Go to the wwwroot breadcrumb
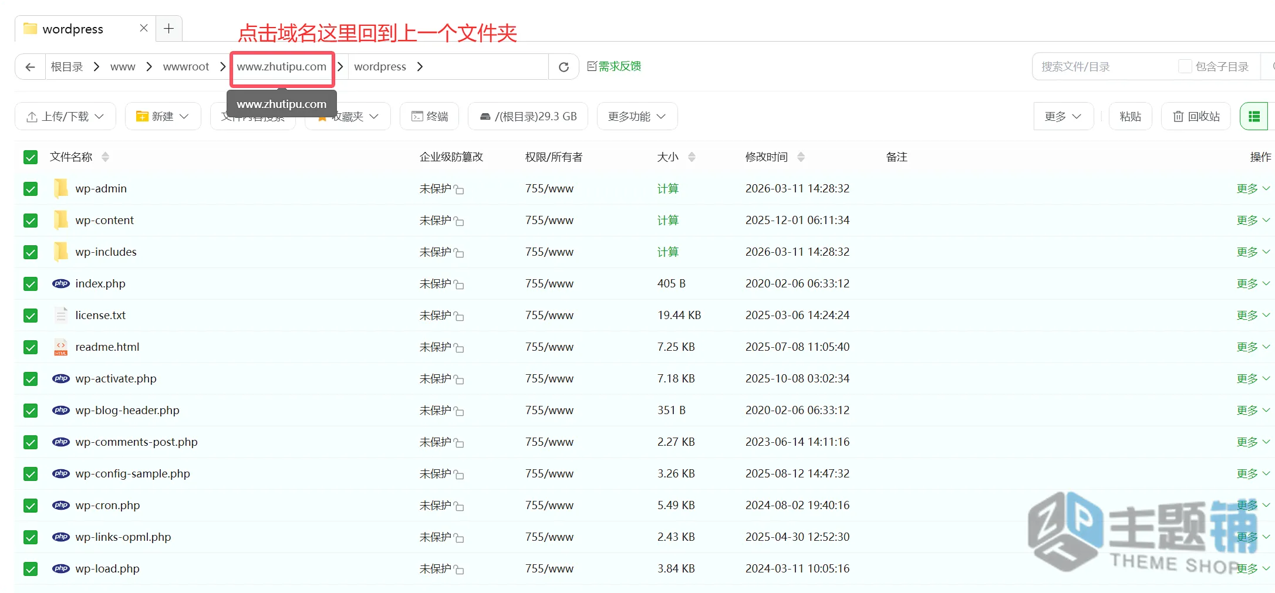 [x=186, y=67]
